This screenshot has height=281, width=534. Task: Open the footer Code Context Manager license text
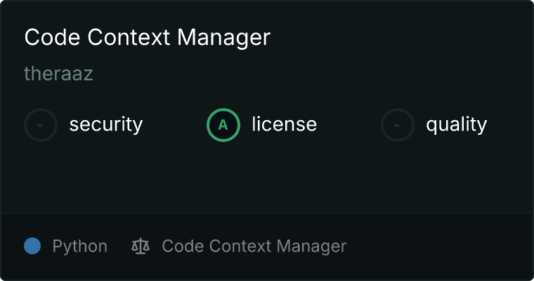[x=254, y=246]
